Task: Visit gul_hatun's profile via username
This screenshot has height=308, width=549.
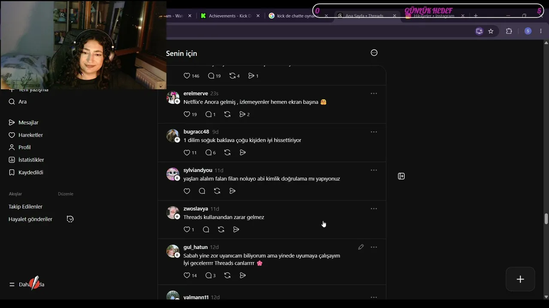Action: [196, 247]
